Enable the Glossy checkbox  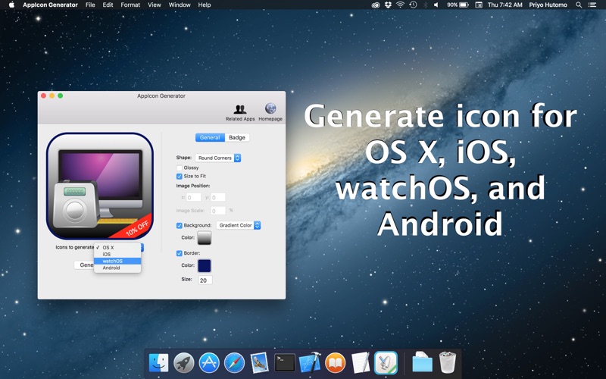point(180,168)
